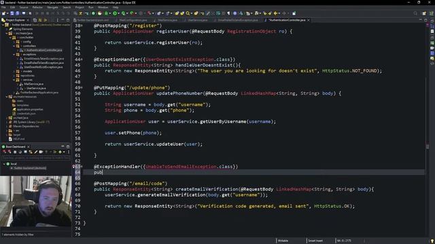Image resolution: width=435 pixels, height=244 pixels.
Task: Open the Run dropdown arrow
Action: coord(118,14)
